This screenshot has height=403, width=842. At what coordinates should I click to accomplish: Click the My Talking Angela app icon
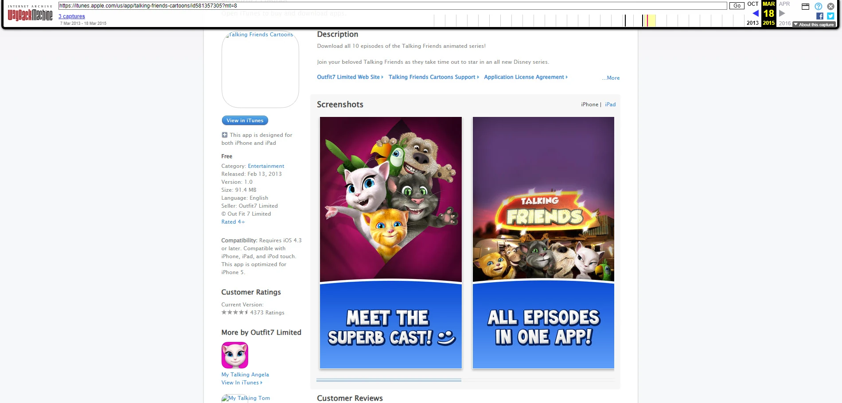click(234, 355)
